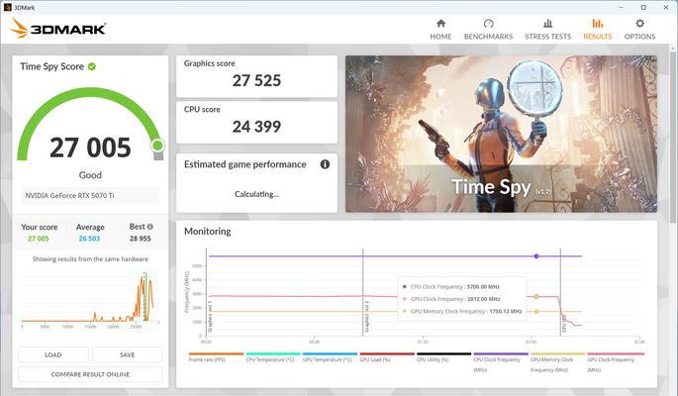Minimize the 3DMark window
Viewport: 678px width, 396px height.
point(622,7)
